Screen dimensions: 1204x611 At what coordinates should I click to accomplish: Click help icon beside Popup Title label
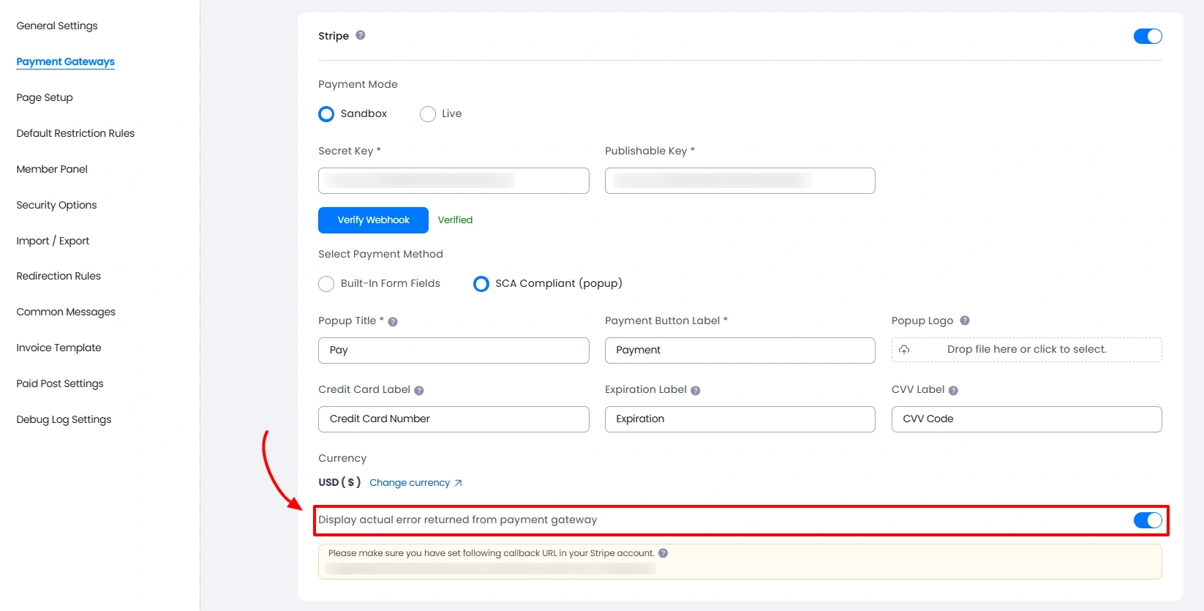point(393,322)
